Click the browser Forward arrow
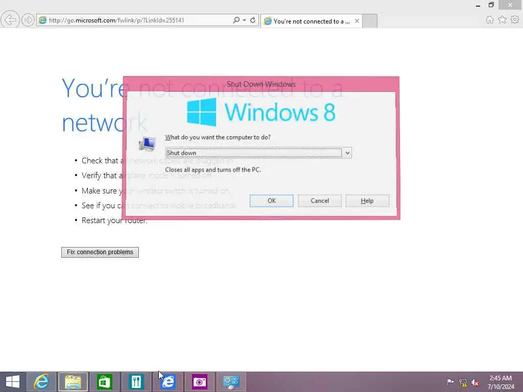The image size is (523, 392). point(28,20)
